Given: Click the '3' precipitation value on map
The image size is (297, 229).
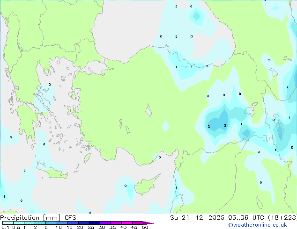Looking at the screenshot, I should [x=225, y=125].
